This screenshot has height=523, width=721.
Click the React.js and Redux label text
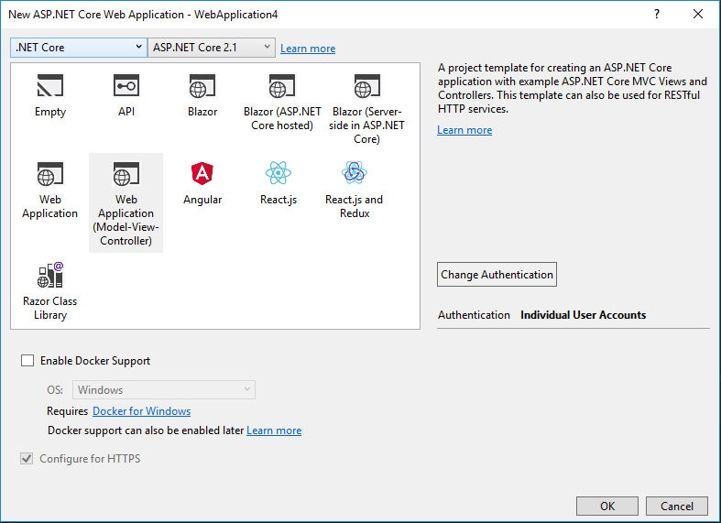pos(354,206)
